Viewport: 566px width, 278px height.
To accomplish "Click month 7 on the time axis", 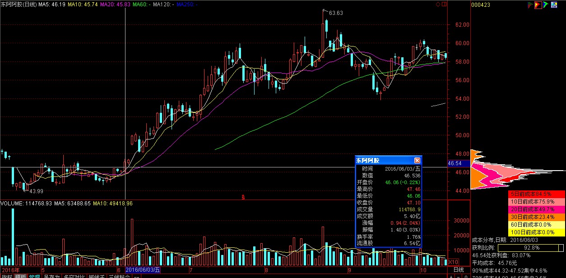I will tap(191, 270).
